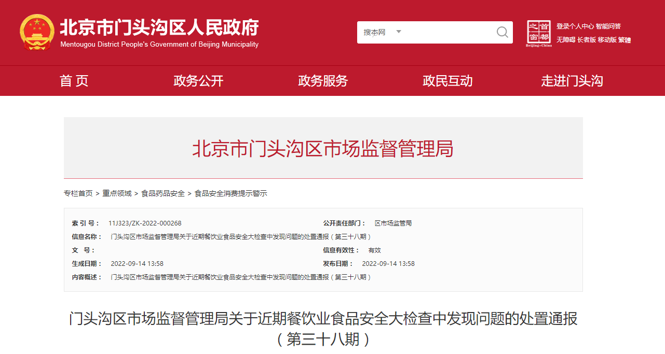Click 区市场监管局 responsible department value
The width and height of the screenshot is (665, 354).
click(393, 223)
